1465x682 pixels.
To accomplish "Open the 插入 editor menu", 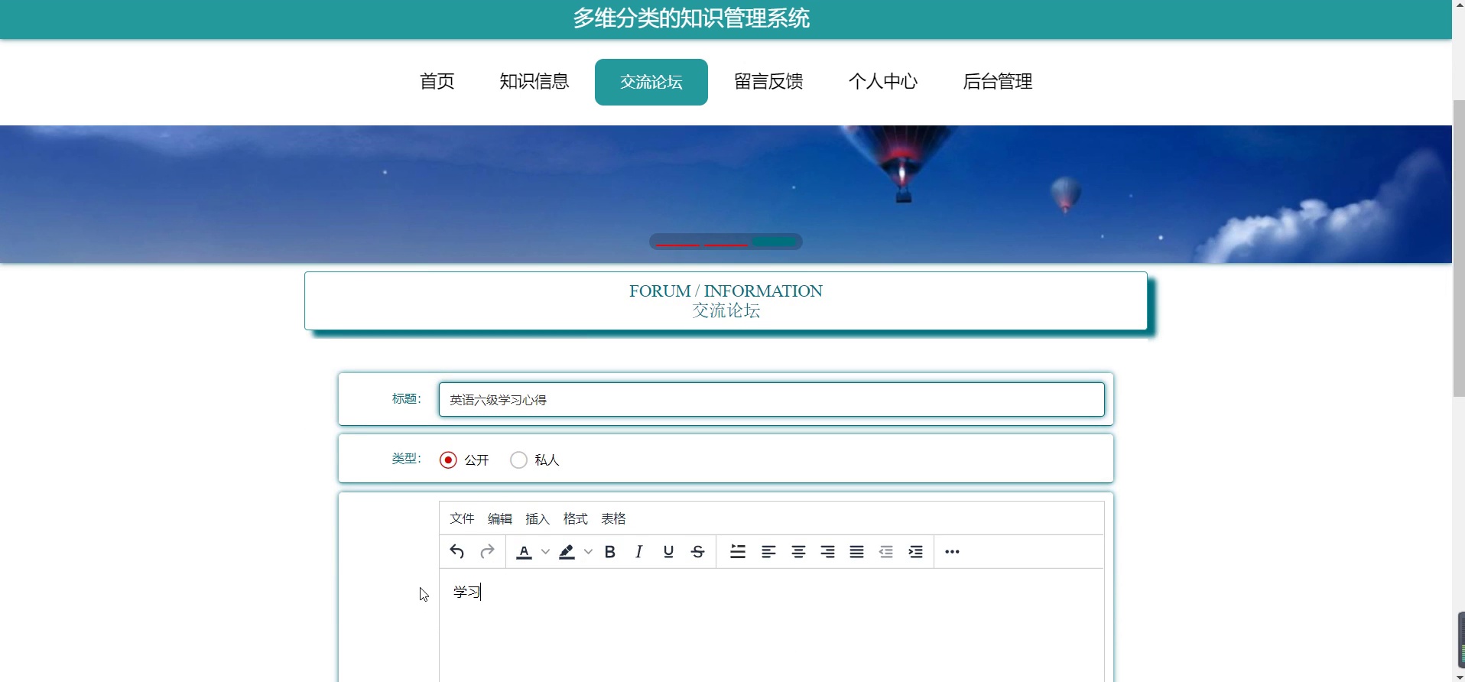I will pyautogui.click(x=538, y=518).
